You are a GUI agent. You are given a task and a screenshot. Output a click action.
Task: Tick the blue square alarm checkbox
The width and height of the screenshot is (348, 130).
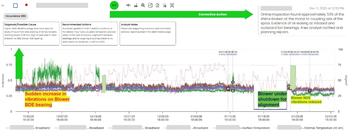click(15, 5)
